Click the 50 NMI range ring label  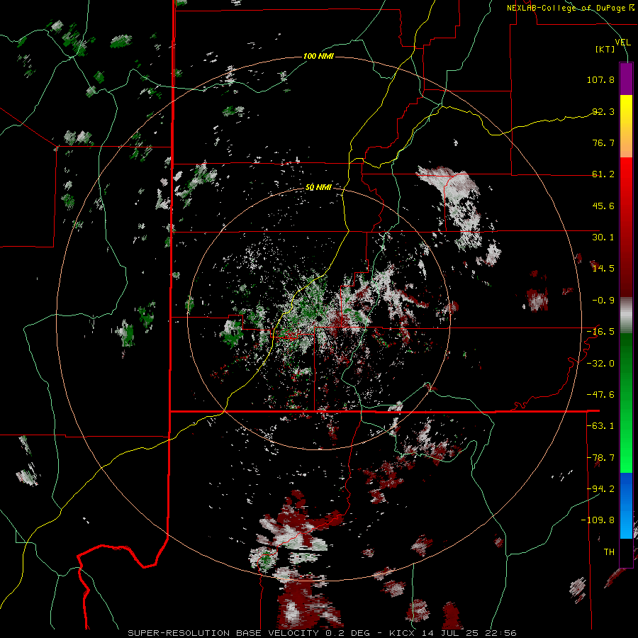pos(318,187)
